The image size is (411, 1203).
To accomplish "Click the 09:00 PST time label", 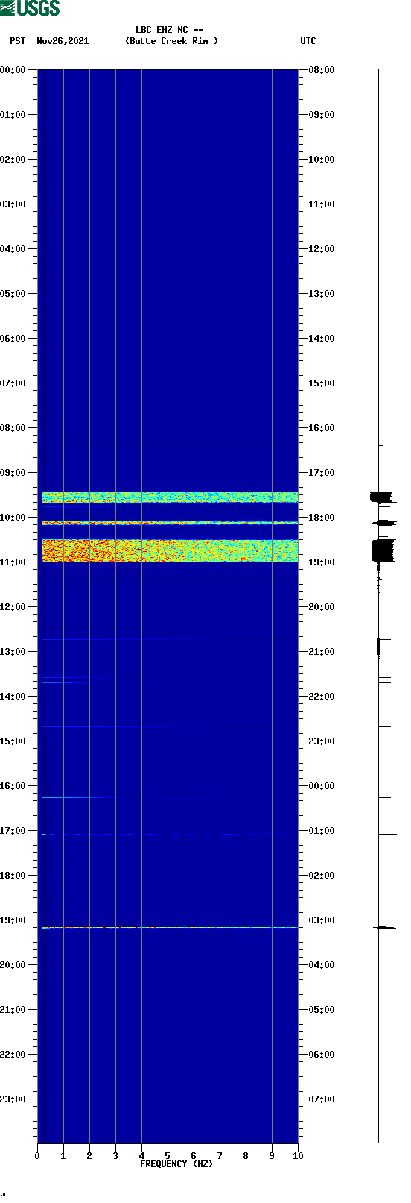I will tap(13, 473).
